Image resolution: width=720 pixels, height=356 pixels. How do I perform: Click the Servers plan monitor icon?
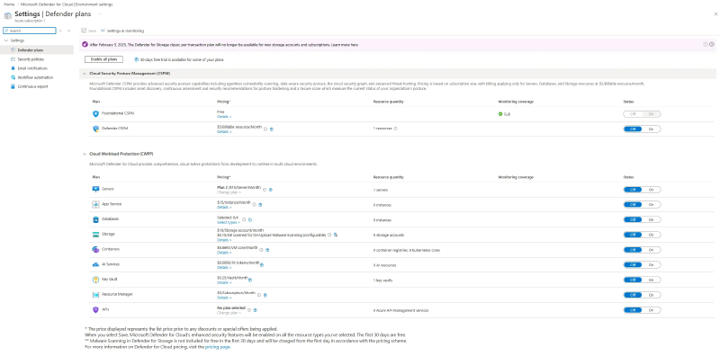pos(95,189)
